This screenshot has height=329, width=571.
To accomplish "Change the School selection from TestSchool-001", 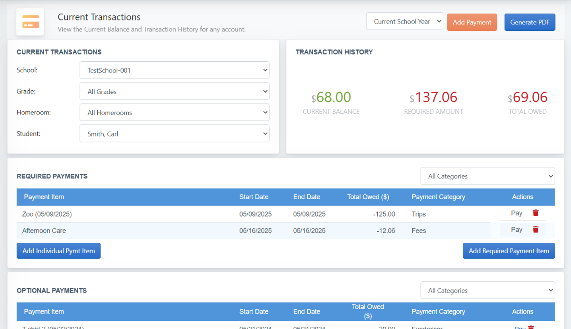I will pyautogui.click(x=175, y=70).
